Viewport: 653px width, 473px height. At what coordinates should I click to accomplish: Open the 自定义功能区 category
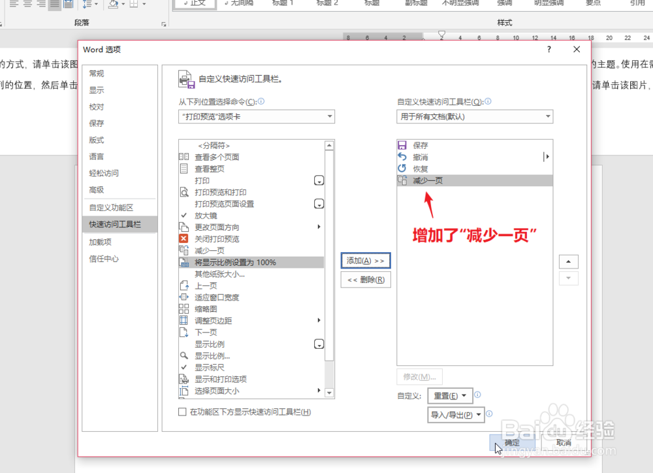click(x=120, y=208)
